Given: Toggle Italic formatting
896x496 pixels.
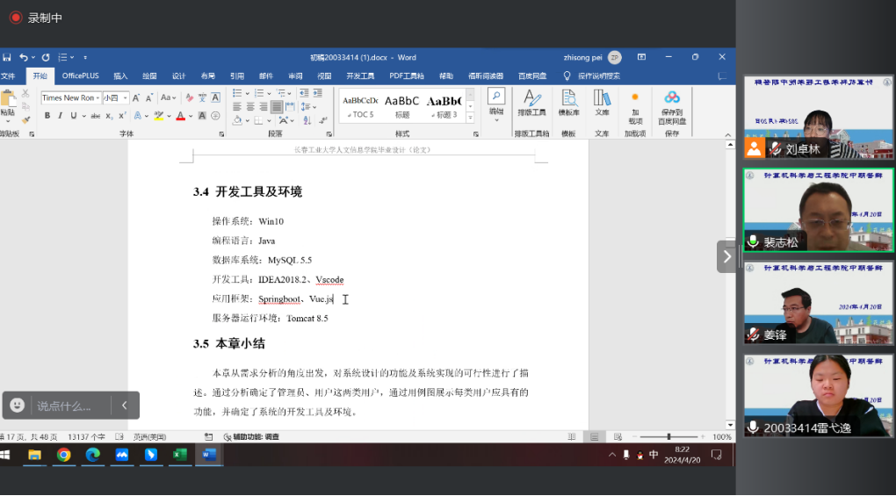Looking at the screenshot, I should pos(61,116).
